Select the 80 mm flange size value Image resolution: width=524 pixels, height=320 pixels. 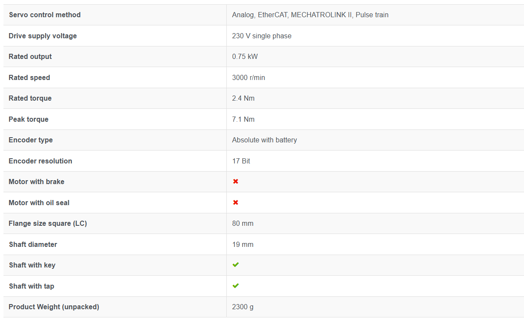click(243, 223)
